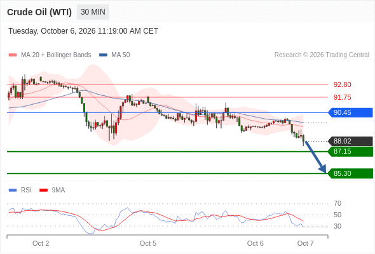Click the Oct 7 date axis label
Image resolution: width=375 pixels, height=254 pixels.
pyautogui.click(x=306, y=243)
